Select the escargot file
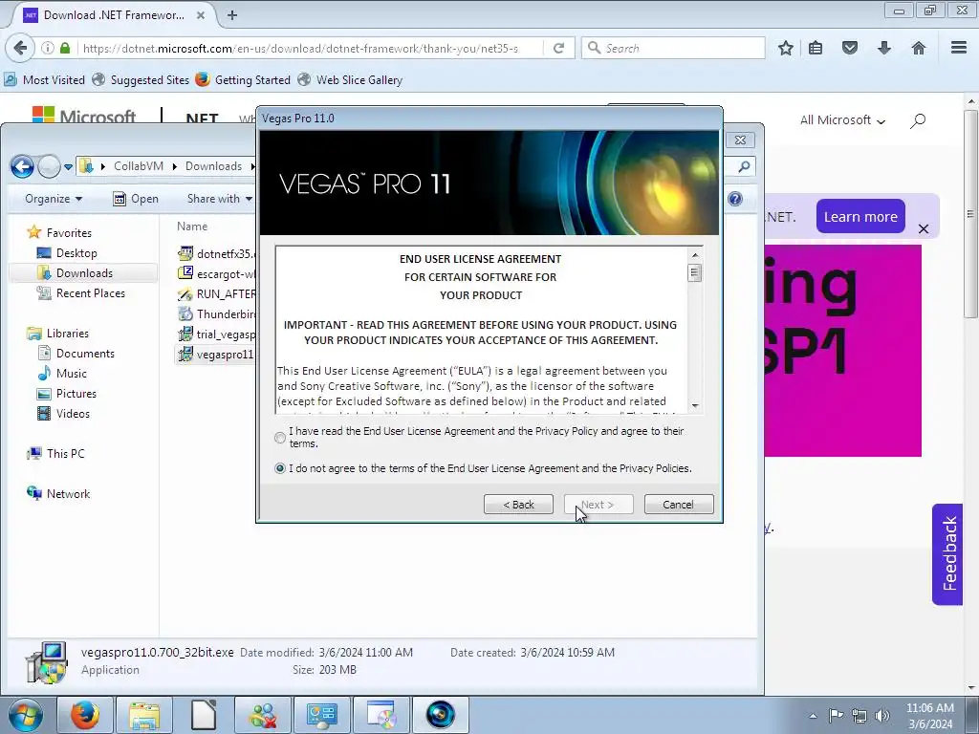The height and width of the screenshot is (734, 979). pyautogui.click(x=216, y=273)
